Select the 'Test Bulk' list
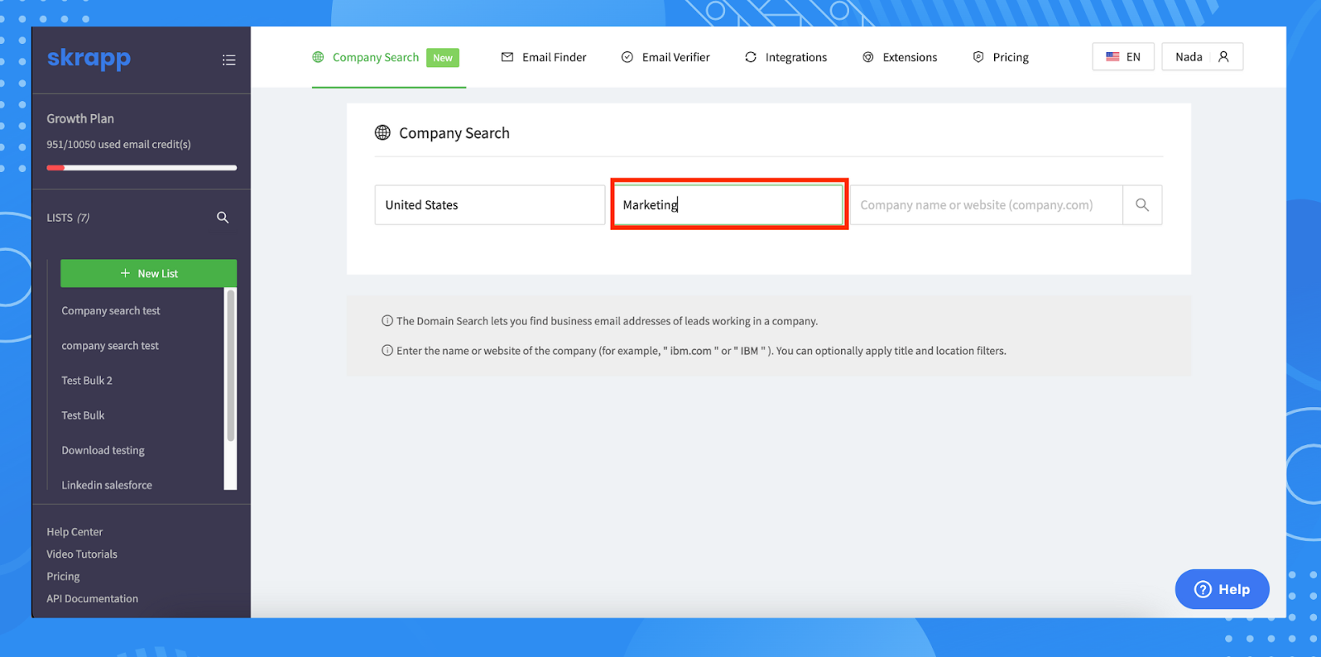Viewport: 1321px width, 657px height. pos(83,415)
